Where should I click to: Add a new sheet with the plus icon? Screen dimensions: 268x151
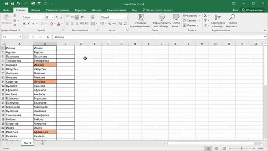[42, 143]
